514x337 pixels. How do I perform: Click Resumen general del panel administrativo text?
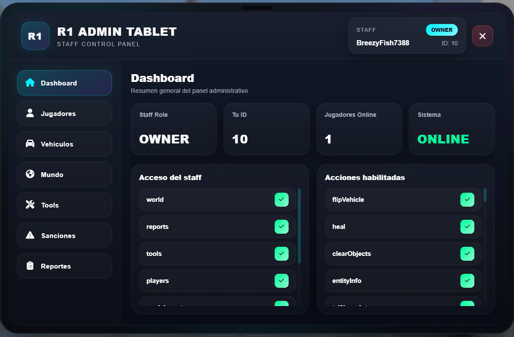(190, 91)
